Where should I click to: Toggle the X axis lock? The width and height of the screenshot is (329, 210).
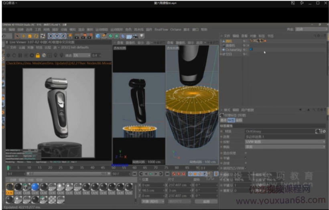click(51, 36)
